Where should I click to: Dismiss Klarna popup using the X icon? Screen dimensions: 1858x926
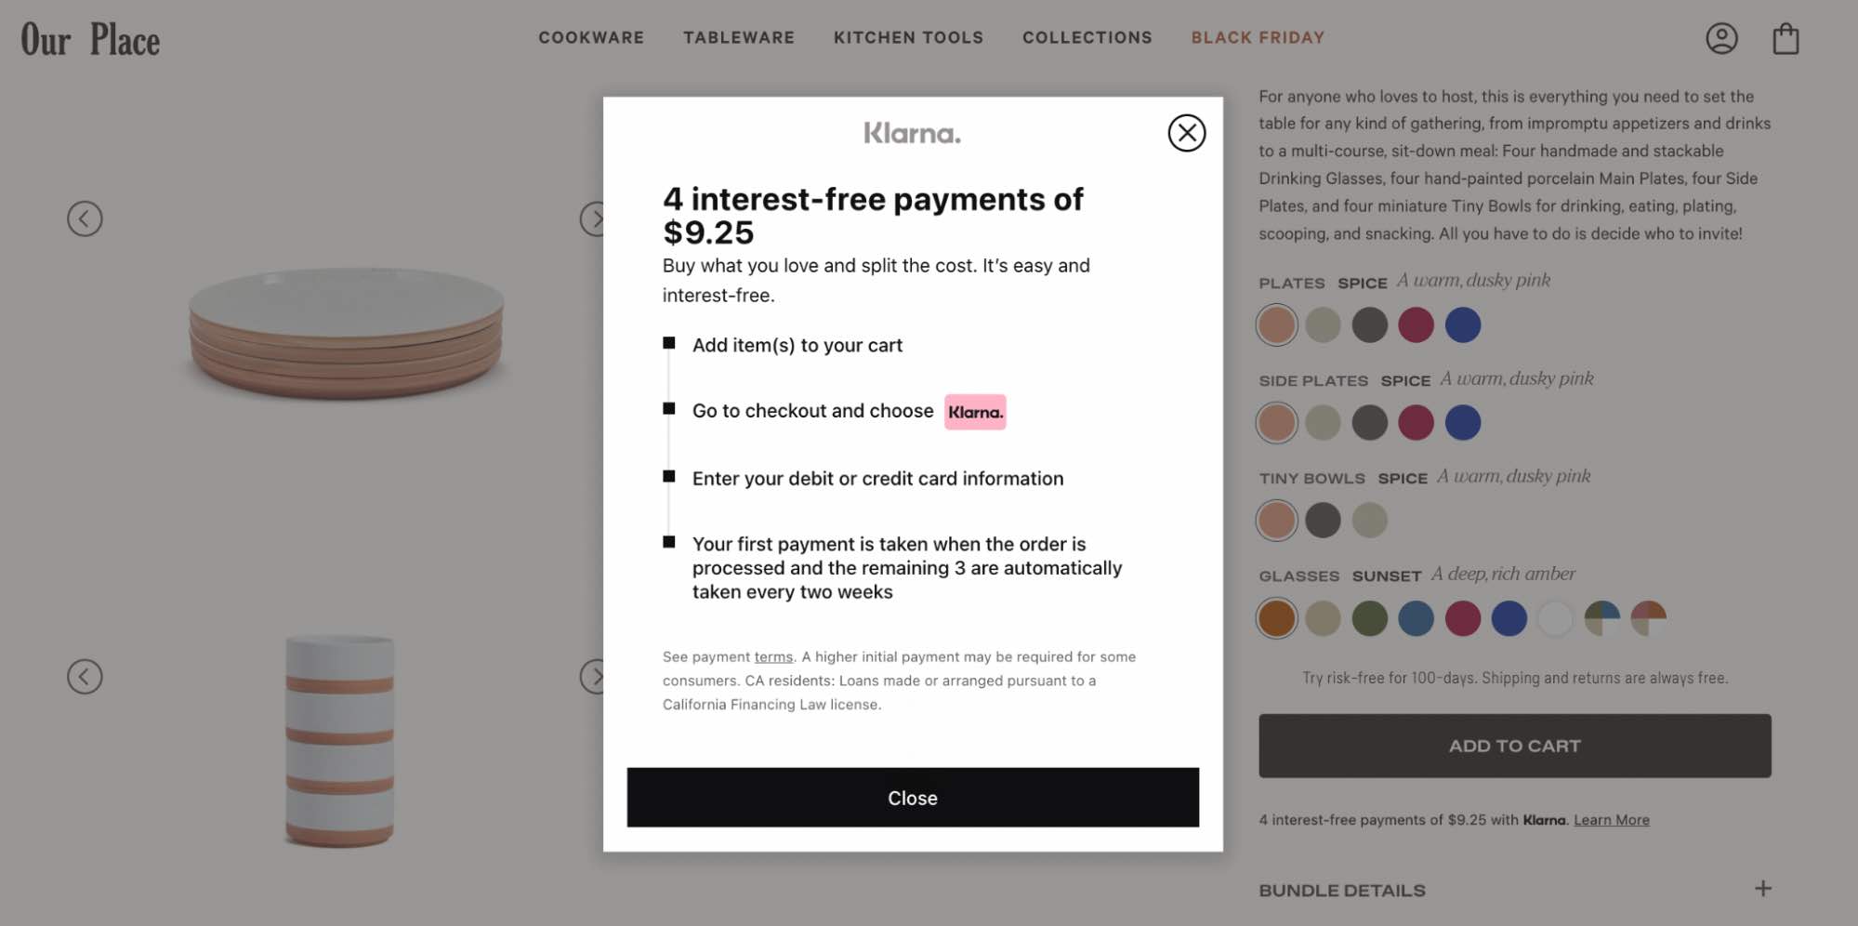coord(1186,133)
